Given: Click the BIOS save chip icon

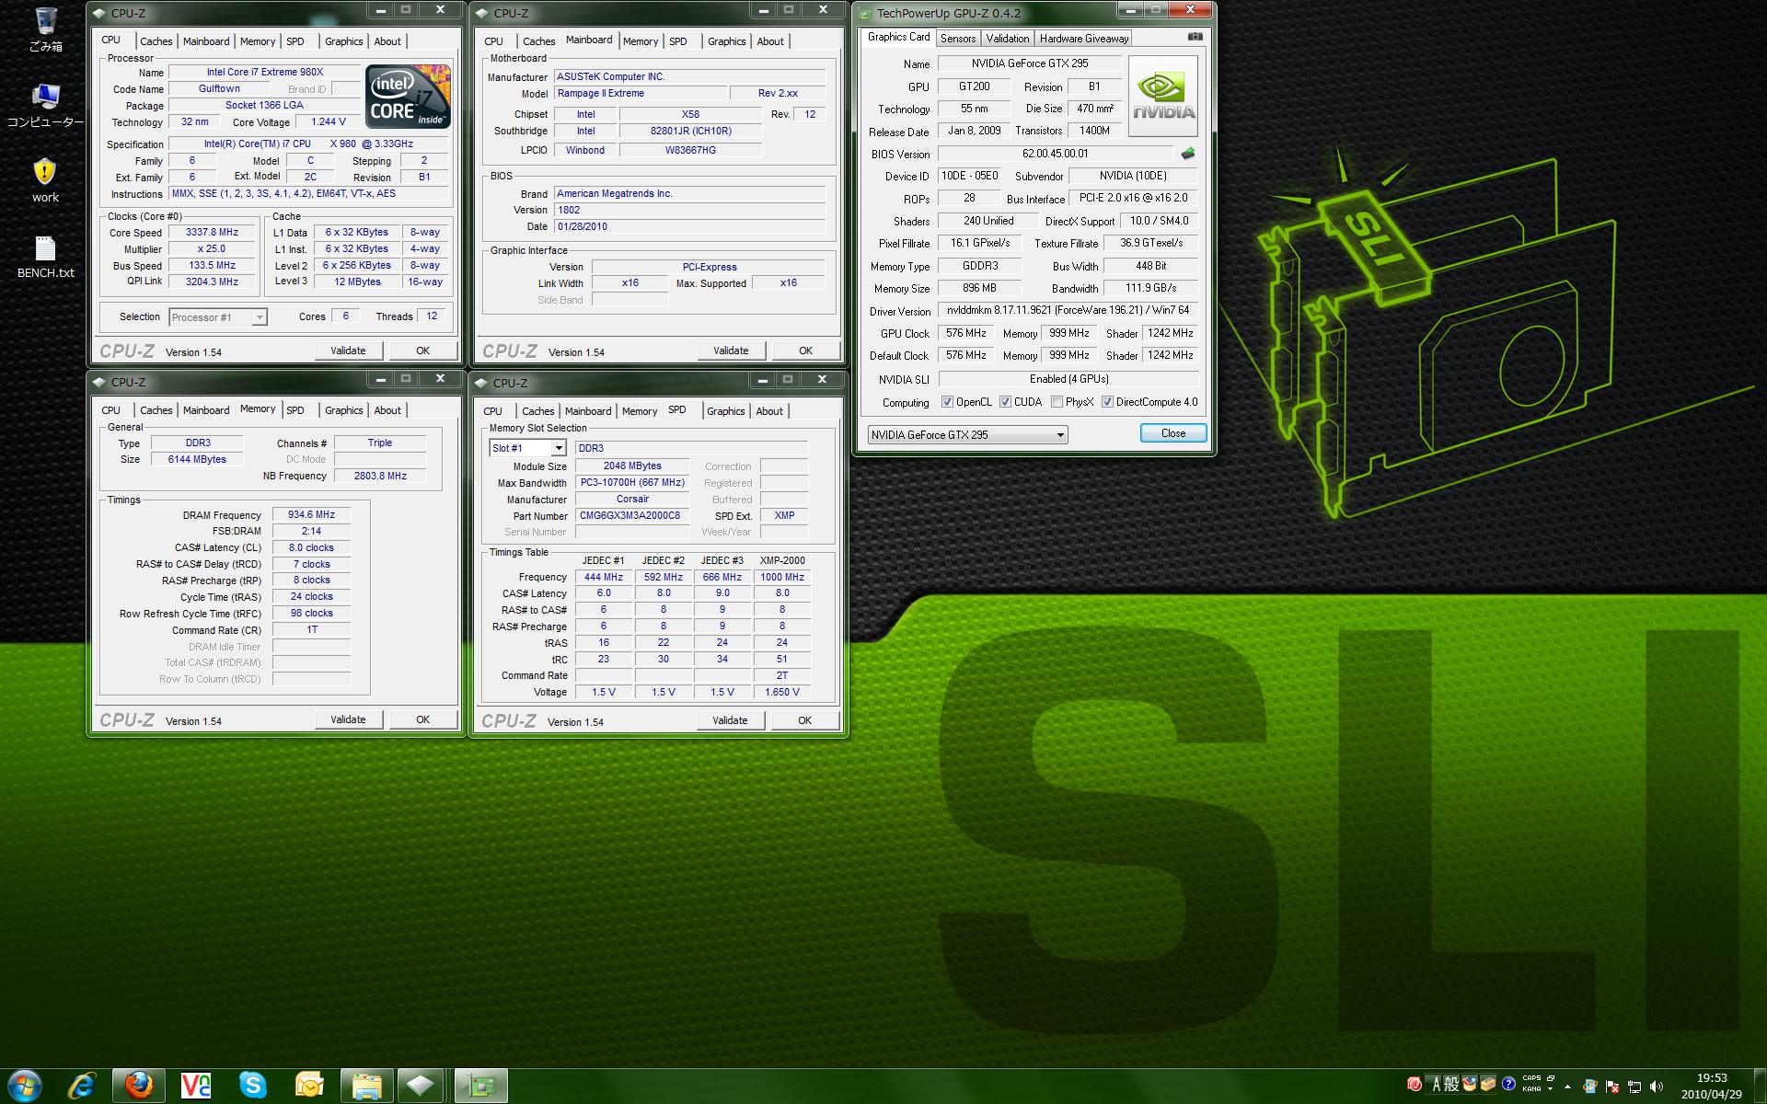Looking at the screenshot, I should click(1188, 154).
